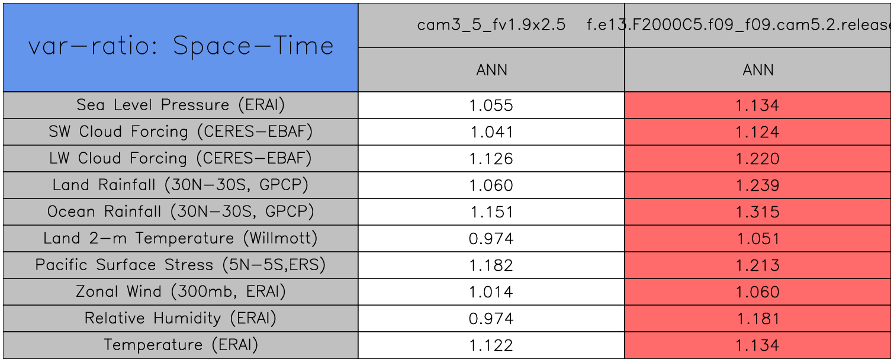This screenshot has width=894, height=362.
Task: Select the Sea Level Pressure (ERAI) row label
Action: (181, 105)
